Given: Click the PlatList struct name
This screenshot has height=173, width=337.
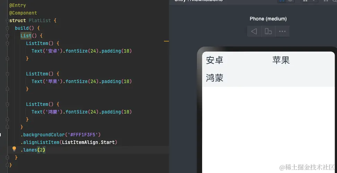Looking at the screenshot, I should tap(40, 20).
